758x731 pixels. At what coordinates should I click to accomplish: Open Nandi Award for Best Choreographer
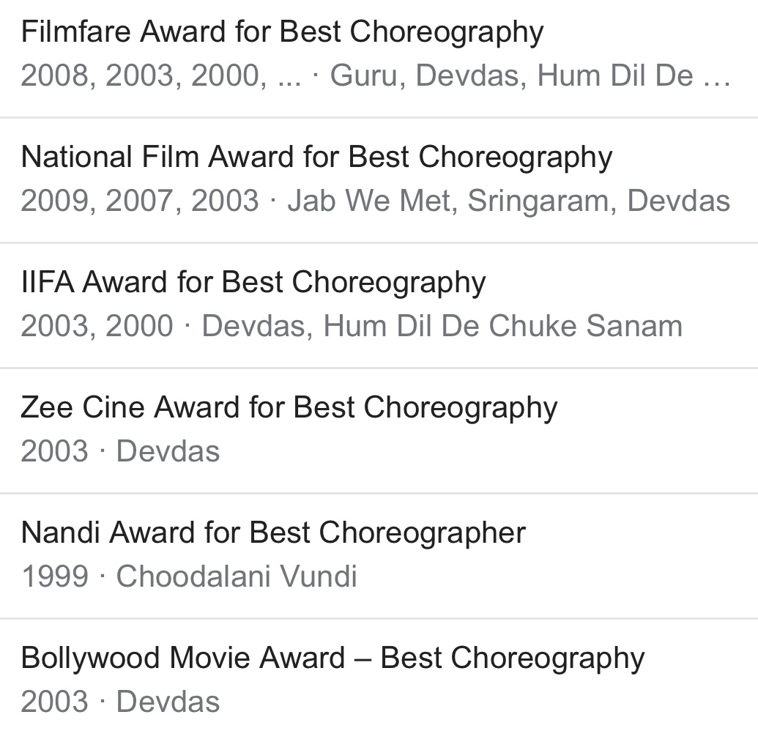[x=273, y=533]
